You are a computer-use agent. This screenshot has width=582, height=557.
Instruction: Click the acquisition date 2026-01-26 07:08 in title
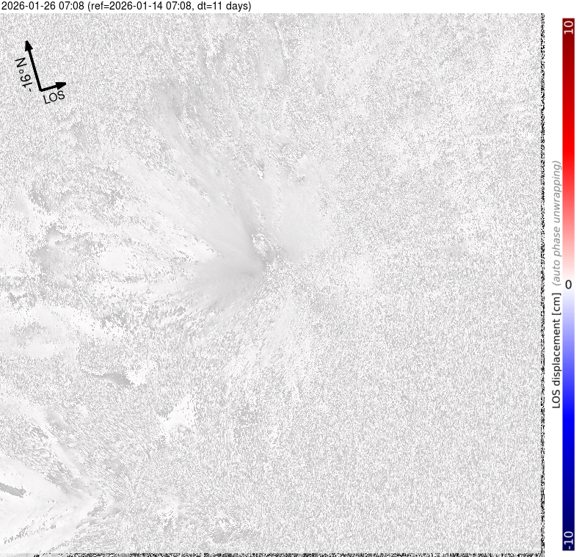(x=43, y=6)
